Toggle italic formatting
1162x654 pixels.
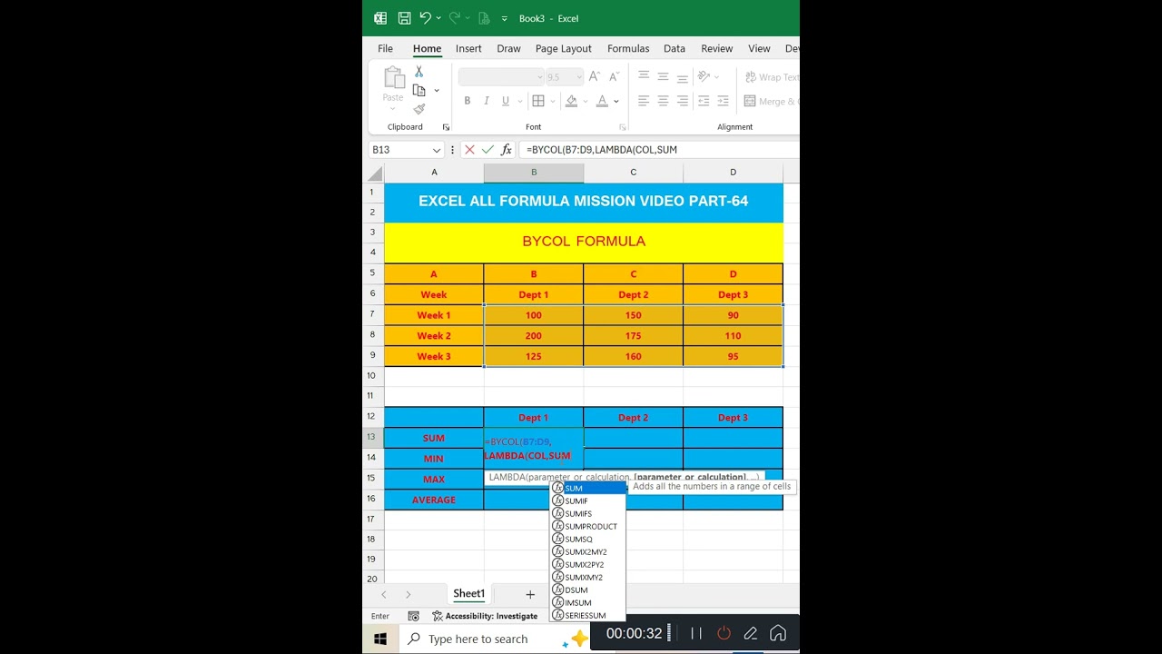click(x=486, y=101)
